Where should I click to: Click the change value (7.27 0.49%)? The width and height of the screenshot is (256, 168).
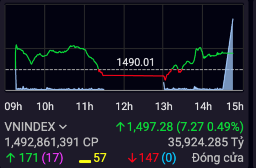(210, 127)
